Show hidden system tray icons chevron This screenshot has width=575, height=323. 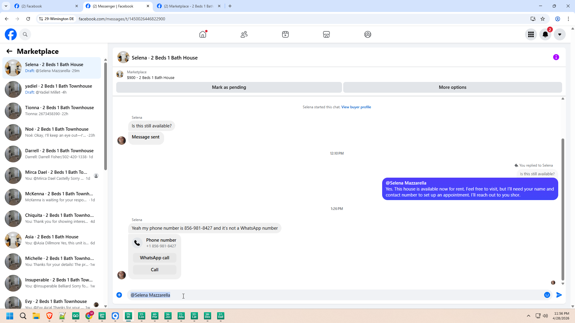click(x=528, y=316)
